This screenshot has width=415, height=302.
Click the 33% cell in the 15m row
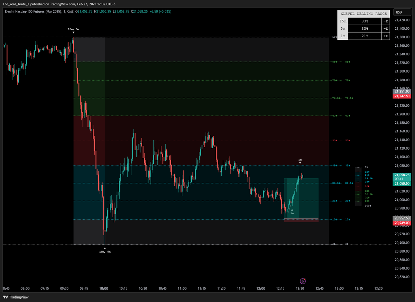(x=365, y=21)
